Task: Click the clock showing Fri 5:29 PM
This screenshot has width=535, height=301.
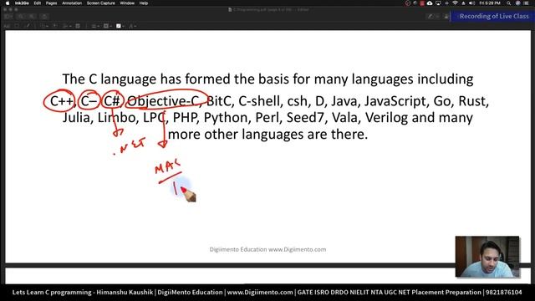Action: point(490,3)
